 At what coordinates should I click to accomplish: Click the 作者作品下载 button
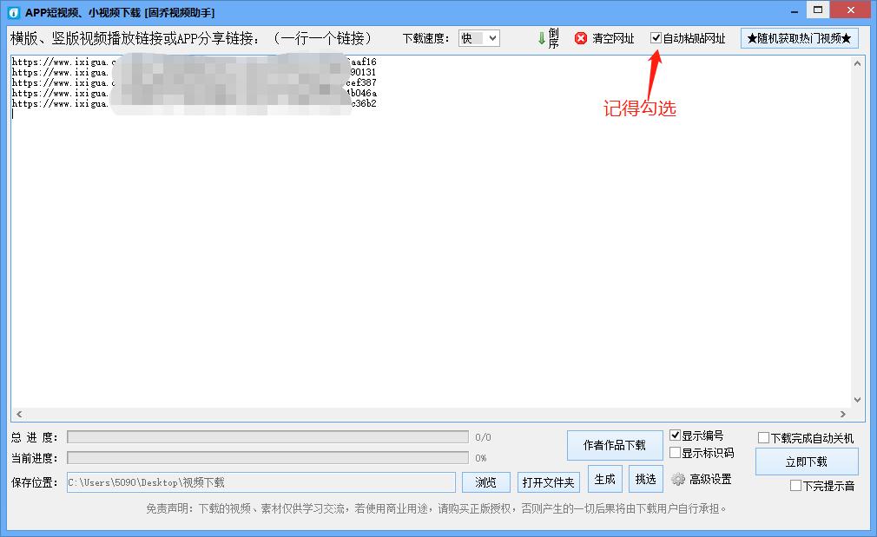(x=616, y=444)
